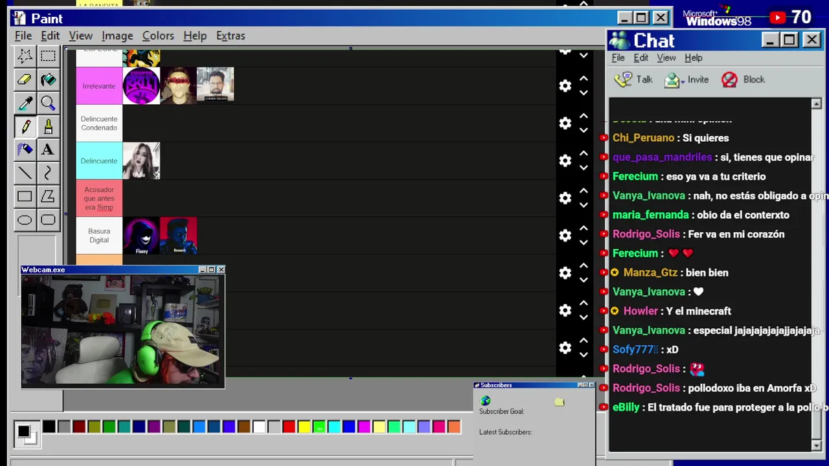Move the Basura Digital row up
This screenshot has width=829, height=466.
coord(584,228)
